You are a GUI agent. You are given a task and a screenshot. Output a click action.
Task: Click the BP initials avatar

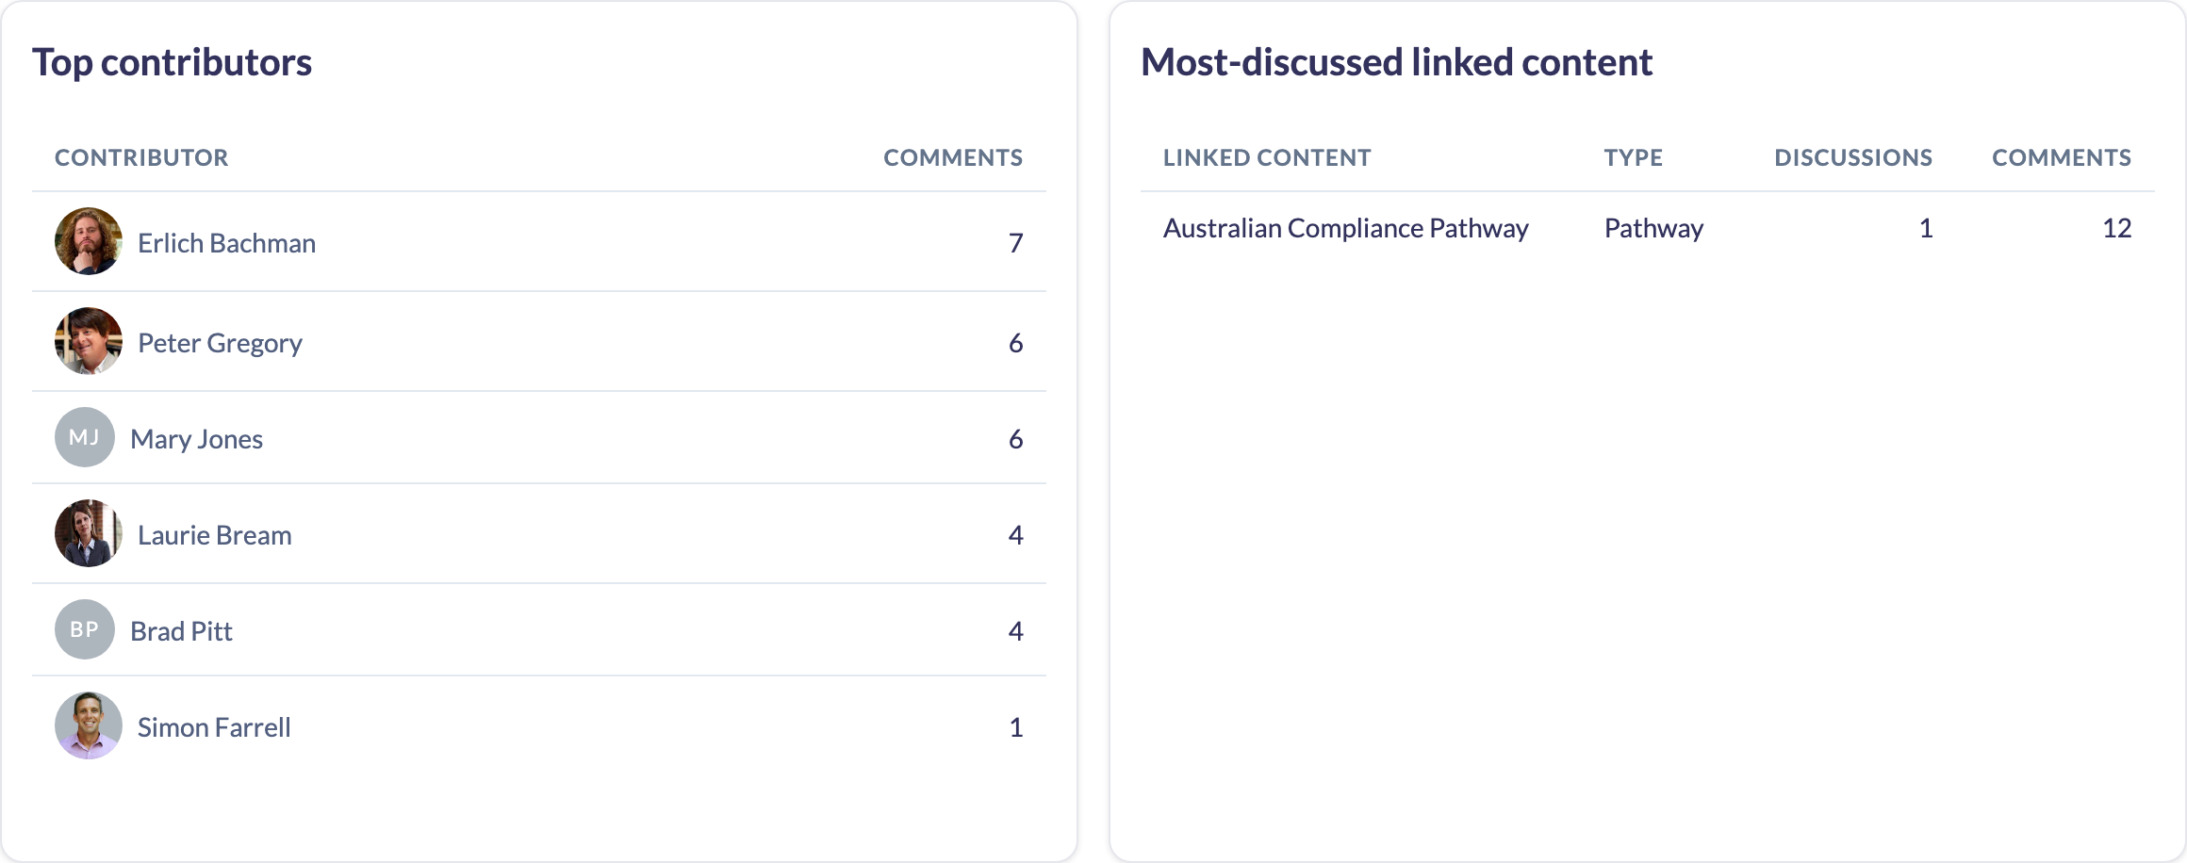85,629
